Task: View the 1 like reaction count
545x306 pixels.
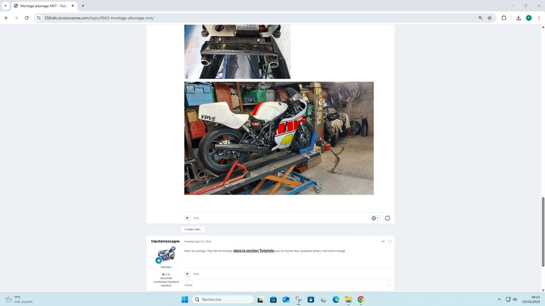Action: 376,218
